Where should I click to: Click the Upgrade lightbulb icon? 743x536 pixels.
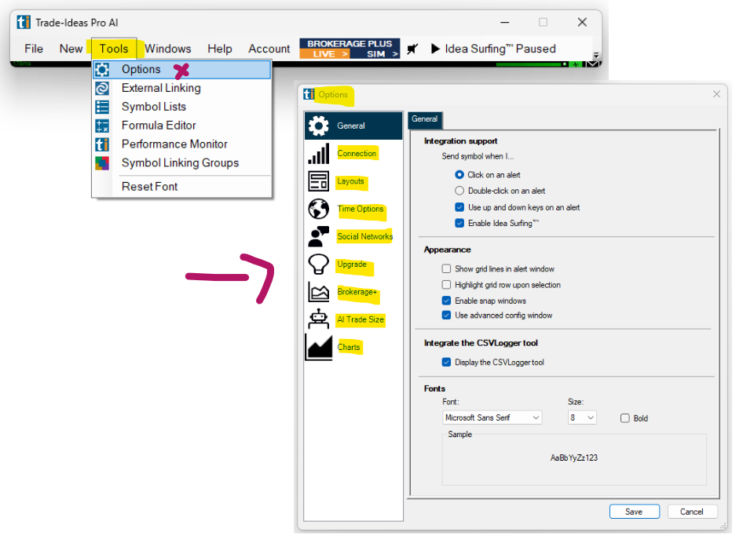point(319,265)
